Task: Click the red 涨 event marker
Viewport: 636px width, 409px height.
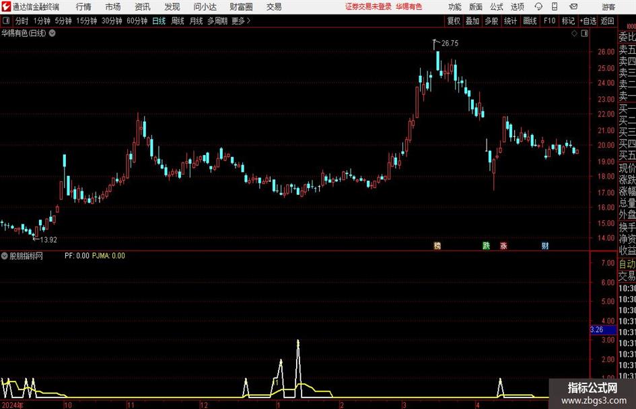Action: (x=504, y=245)
